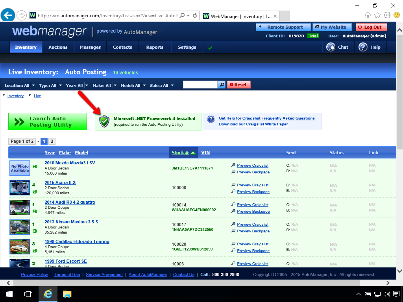Open 2013 Nissan Maxima 3.5 S link
The width and height of the screenshot is (403, 302).
(72, 222)
